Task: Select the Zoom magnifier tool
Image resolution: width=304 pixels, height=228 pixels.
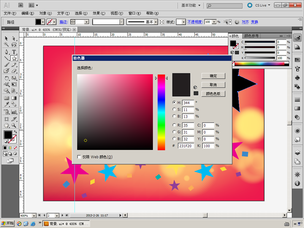Action: [14, 126]
